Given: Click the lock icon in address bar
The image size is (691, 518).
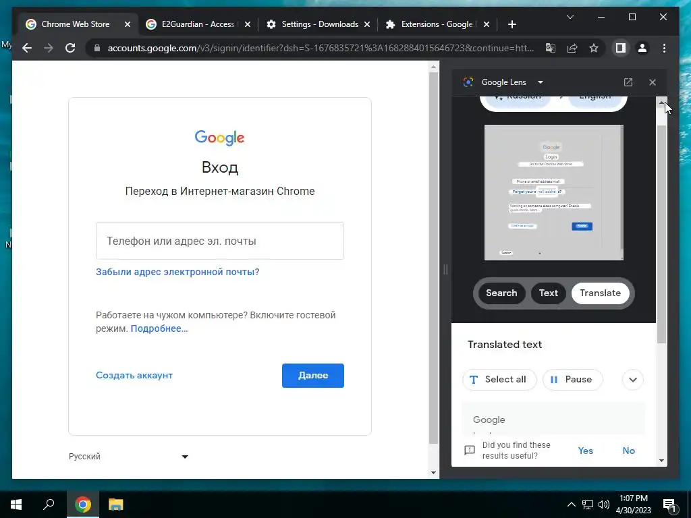Looking at the screenshot, I should tap(97, 48).
